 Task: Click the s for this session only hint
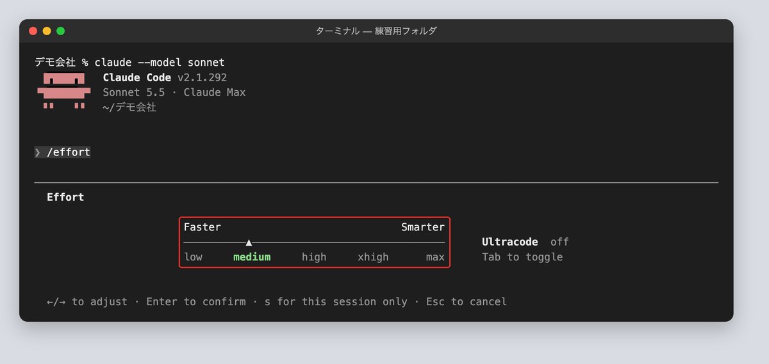tap(336, 301)
